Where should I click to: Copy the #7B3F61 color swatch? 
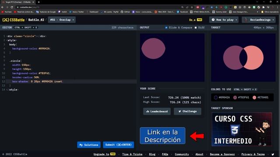[241, 98]
